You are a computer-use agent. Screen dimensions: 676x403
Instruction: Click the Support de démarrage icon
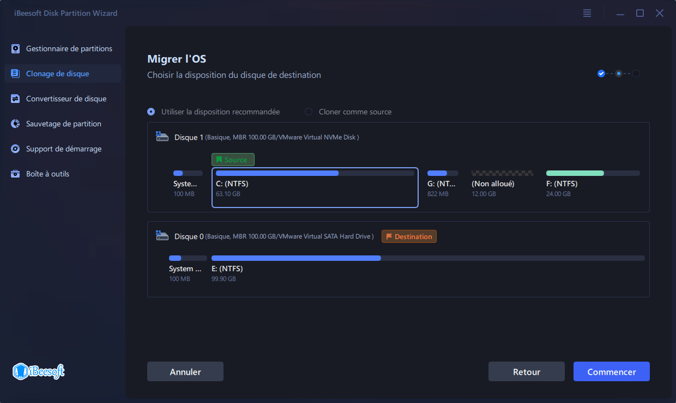(x=16, y=149)
